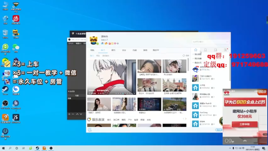Image resolution: width=268 pixels, height=151 pixels.
Task: Open the home icon tab in YY right panel
Action: coord(196,50)
